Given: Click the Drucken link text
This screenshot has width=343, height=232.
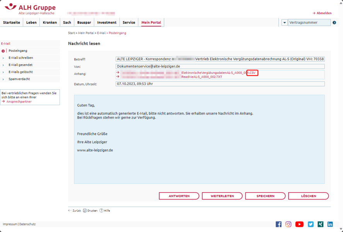Looking at the screenshot, I should [x=92, y=211].
